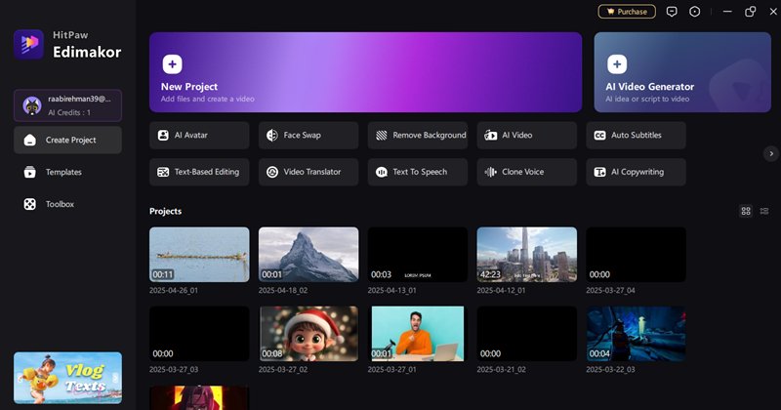Open the AI Video Generator card

[x=681, y=72]
